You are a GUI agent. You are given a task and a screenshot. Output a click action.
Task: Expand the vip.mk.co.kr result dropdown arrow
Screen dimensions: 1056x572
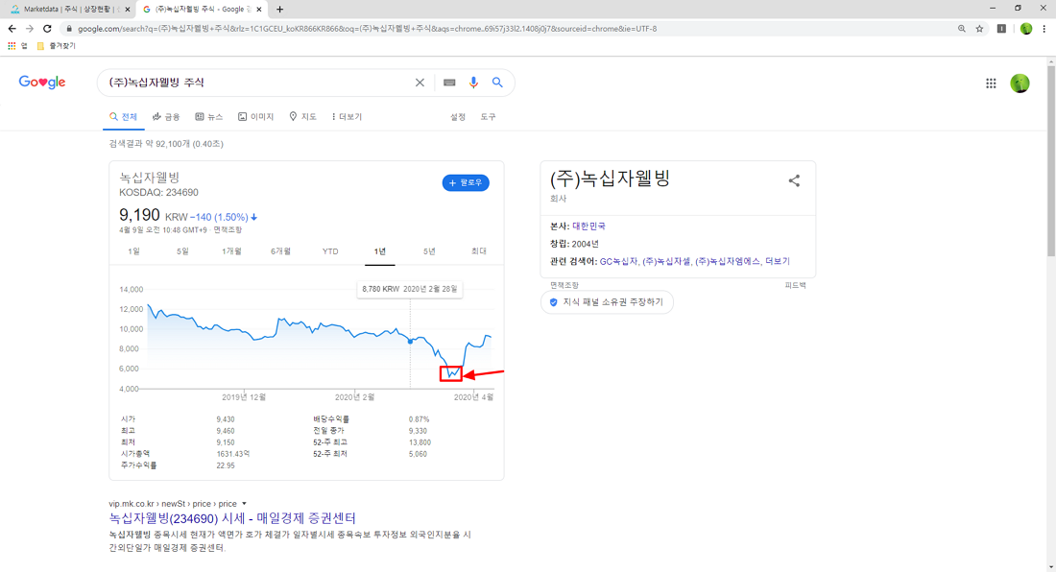click(244, 503)
